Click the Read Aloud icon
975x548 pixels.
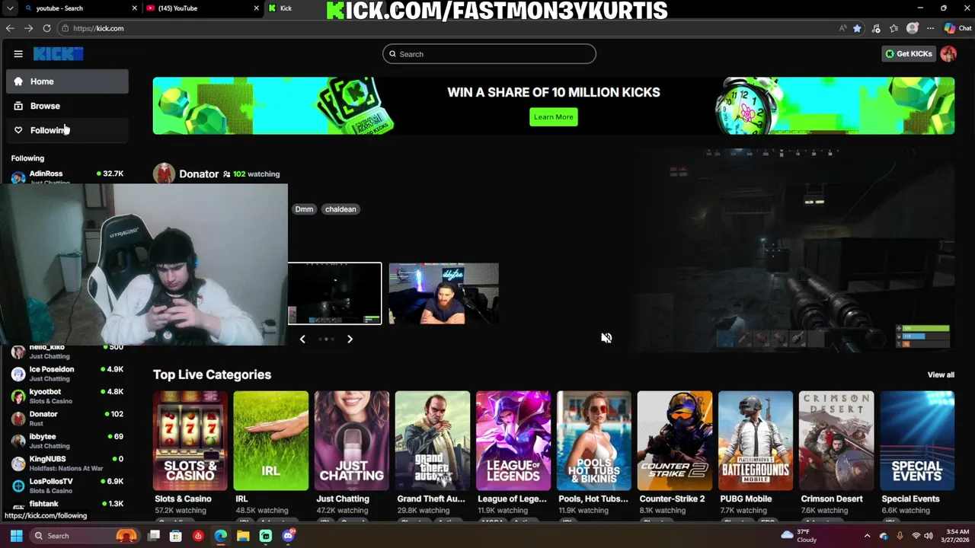tap(842, 28)
